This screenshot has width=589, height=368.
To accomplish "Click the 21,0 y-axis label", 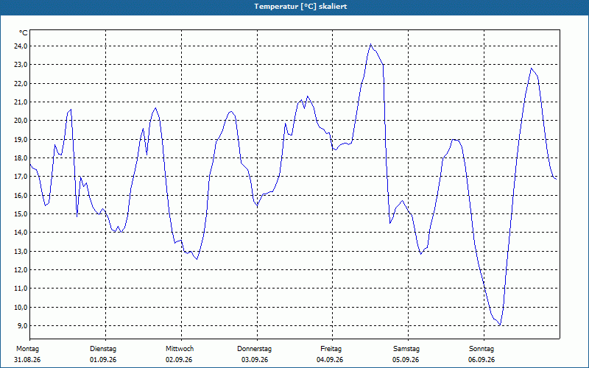I will coord(21,102).
